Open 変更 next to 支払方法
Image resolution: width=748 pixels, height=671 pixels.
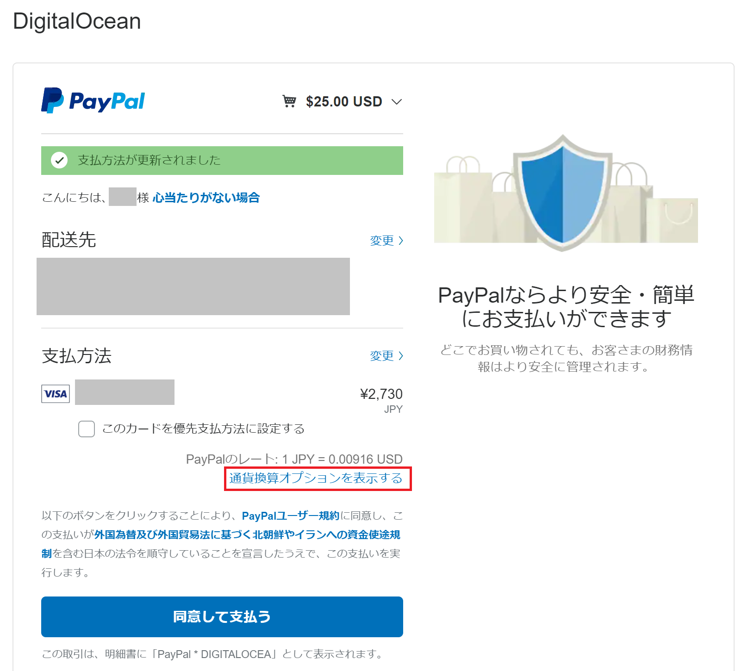point(386,356)
